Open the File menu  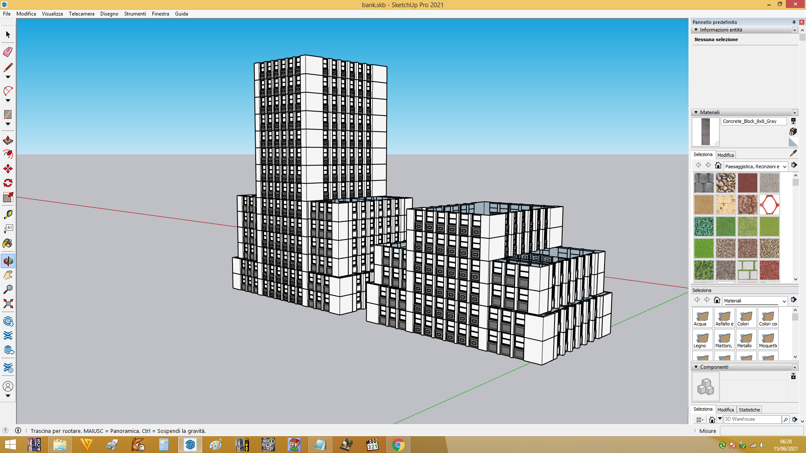point(7,14)
